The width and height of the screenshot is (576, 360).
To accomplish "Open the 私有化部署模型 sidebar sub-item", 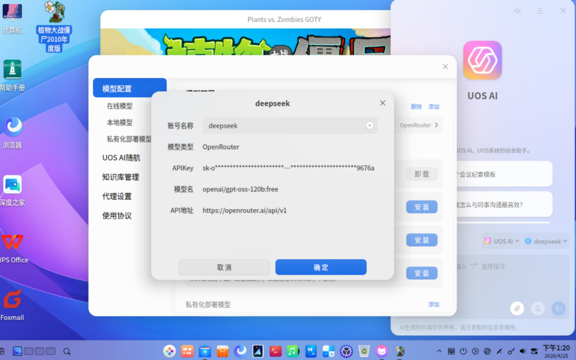I will click(x=129, y=139).
